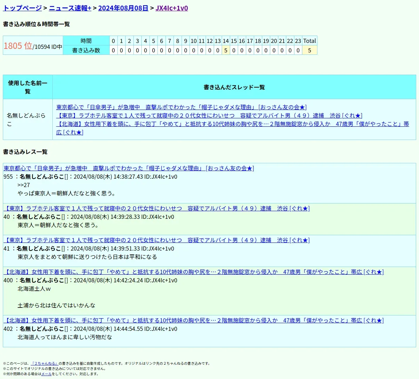Click the /10594 ID中 count text
The height and width of the screenshot is (379, 419).
(47, 47)
